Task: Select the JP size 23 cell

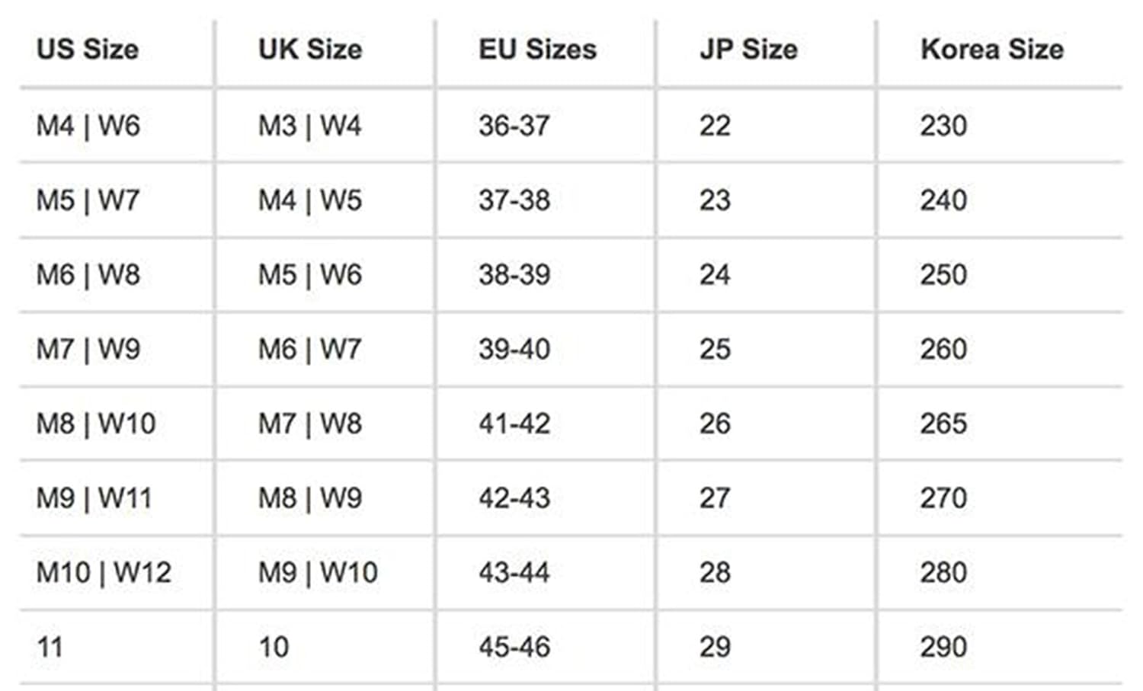Action: coord(715,200)
